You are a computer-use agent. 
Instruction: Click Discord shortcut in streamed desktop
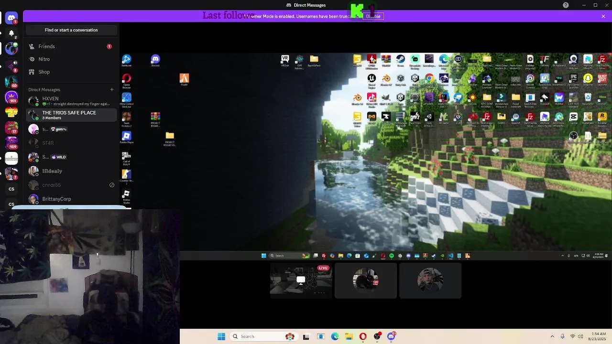(155, 60)
